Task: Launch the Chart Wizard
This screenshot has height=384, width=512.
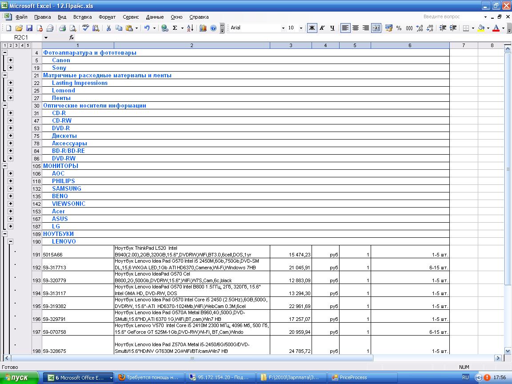Action: [x=203, y=28]
